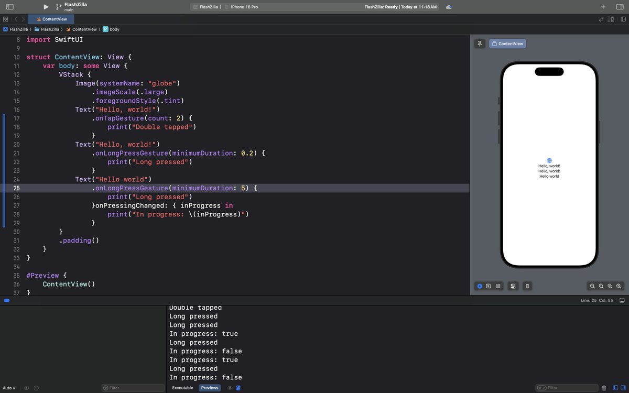The height and width of the screenshot is (393, 629).
Task: Click FlashZilla folder in breadcrumb
Action: (47, 29)
